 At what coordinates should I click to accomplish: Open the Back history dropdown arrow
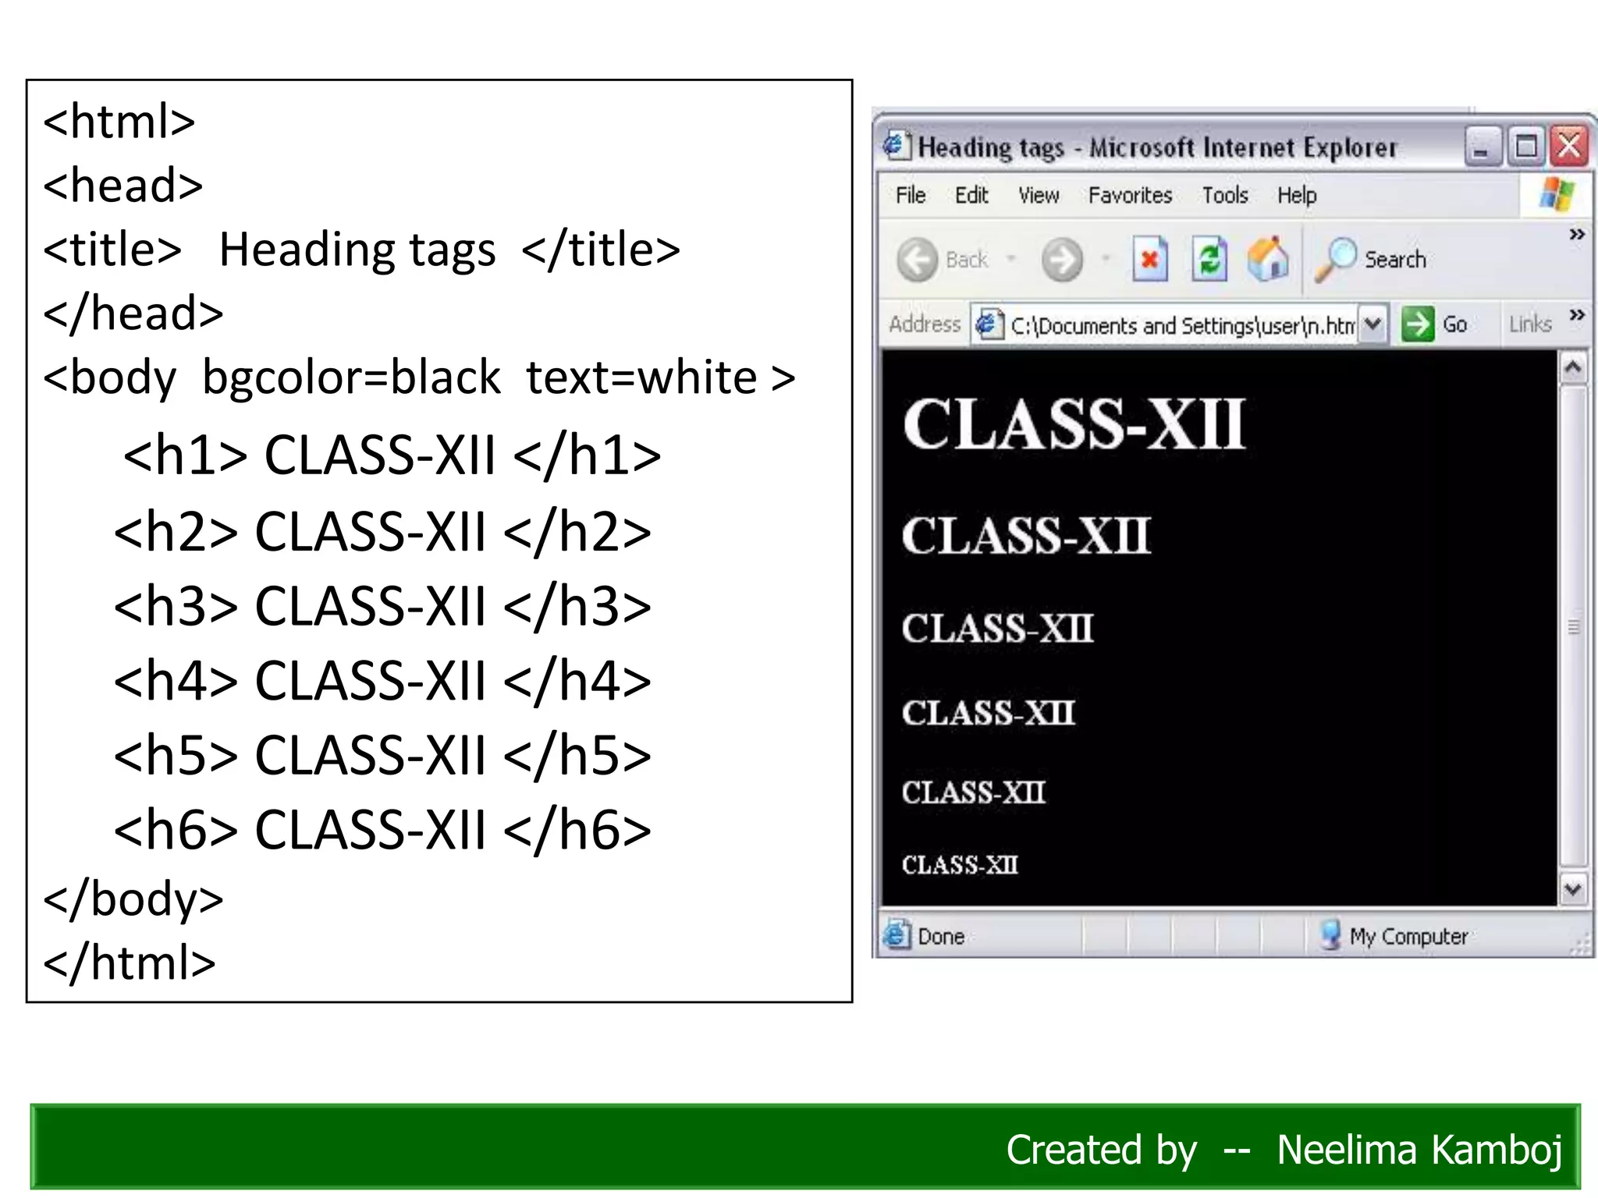(1011, 259)
